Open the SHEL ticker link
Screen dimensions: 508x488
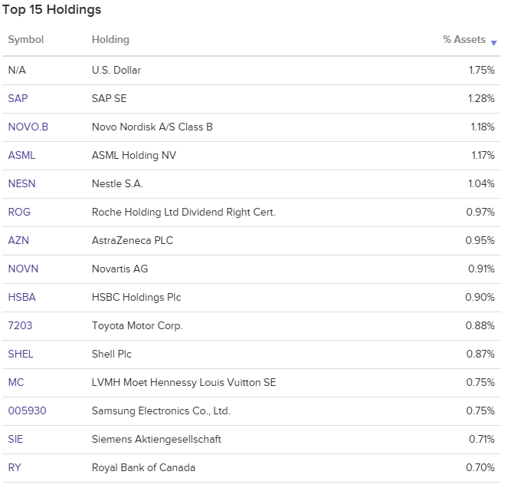pyautogui.click(x=21, y=354)
